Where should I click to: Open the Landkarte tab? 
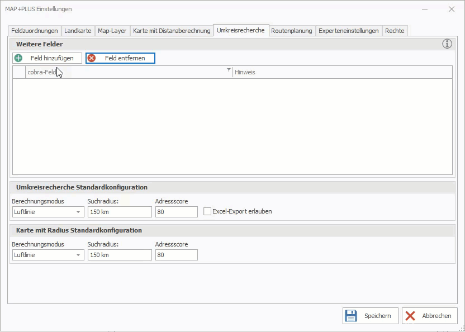tap(78, 31)
